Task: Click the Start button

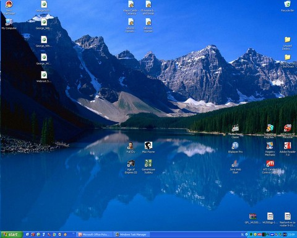Action: (x=11, y=234)
